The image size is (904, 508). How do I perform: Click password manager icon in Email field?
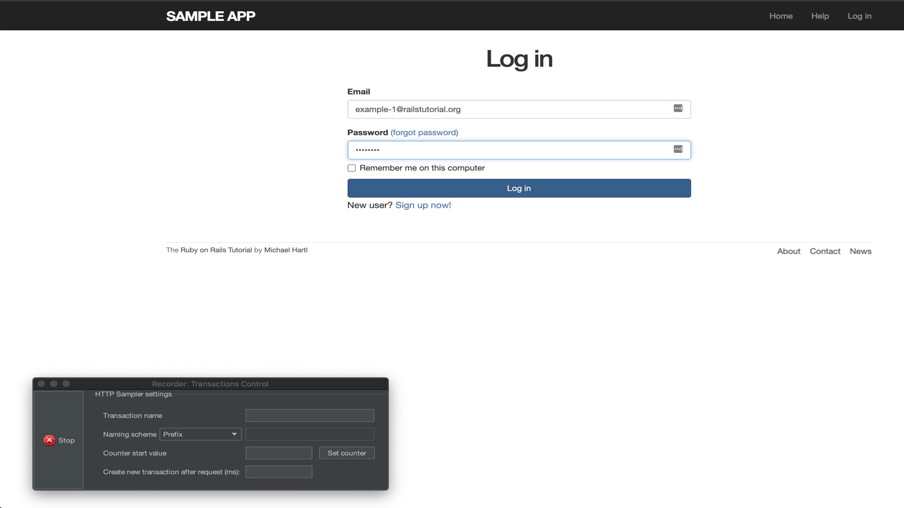(x=678, y=109)
